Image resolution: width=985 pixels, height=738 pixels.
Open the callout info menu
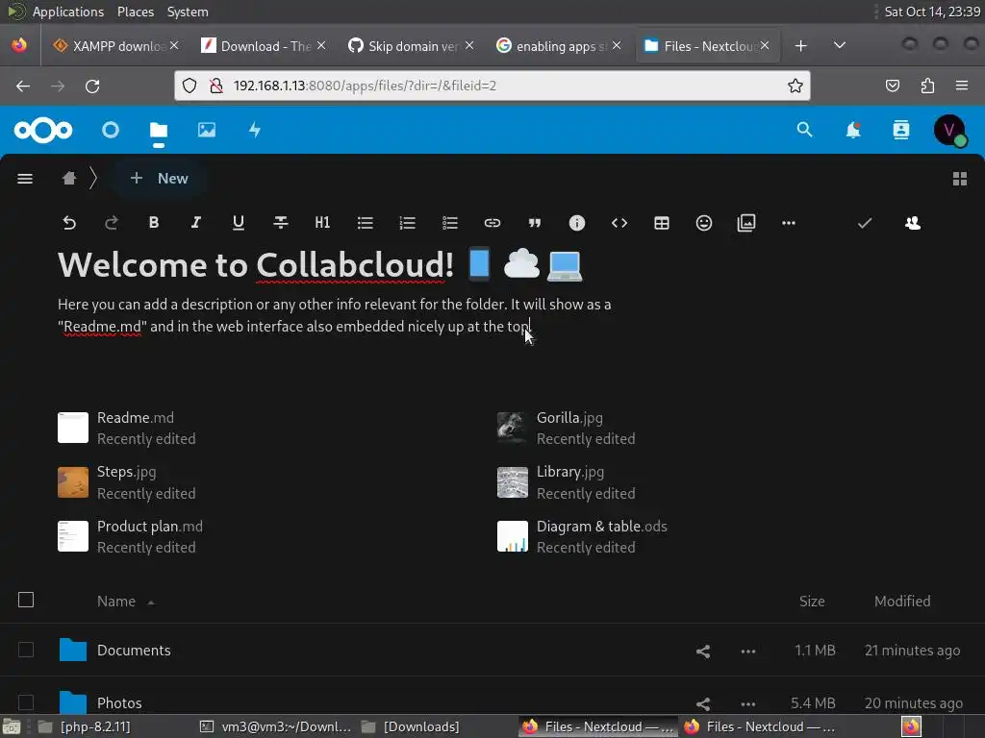577,223
